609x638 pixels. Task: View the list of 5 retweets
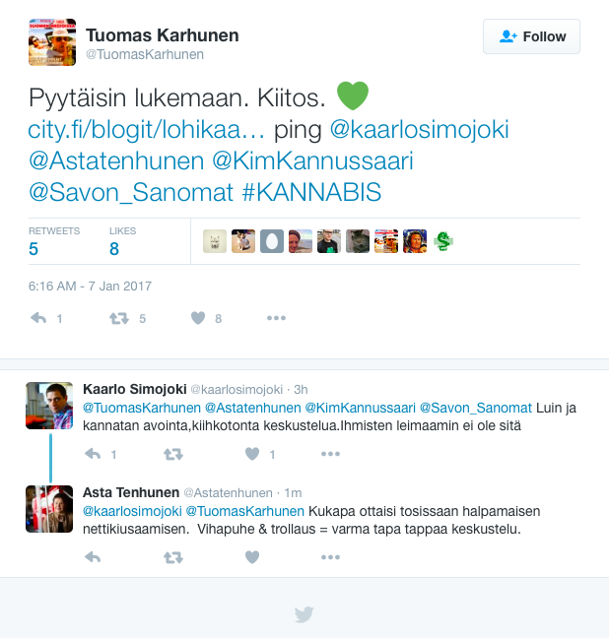(x=54, y=241)
